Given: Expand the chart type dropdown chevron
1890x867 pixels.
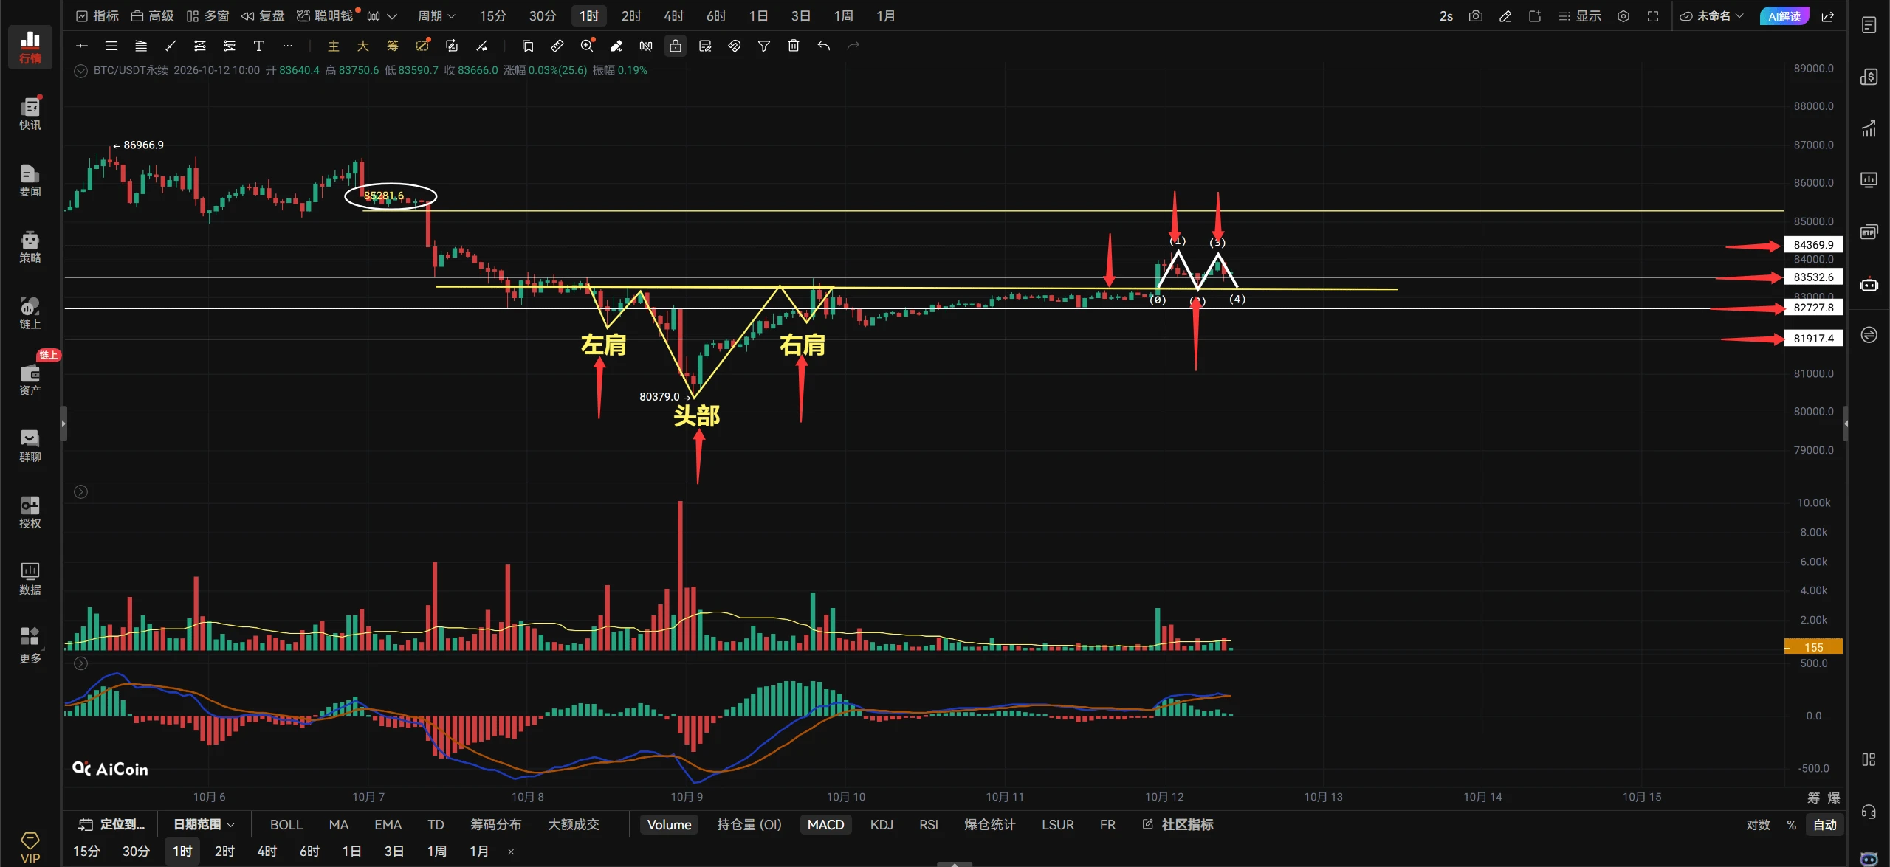Looking at the screenshot, I should (392, 16).
